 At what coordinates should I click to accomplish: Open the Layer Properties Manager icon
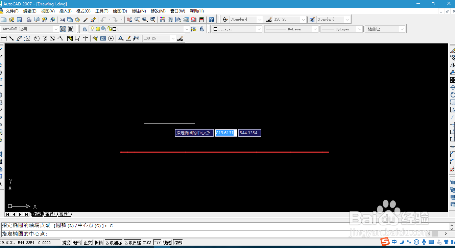click(85, 29)
